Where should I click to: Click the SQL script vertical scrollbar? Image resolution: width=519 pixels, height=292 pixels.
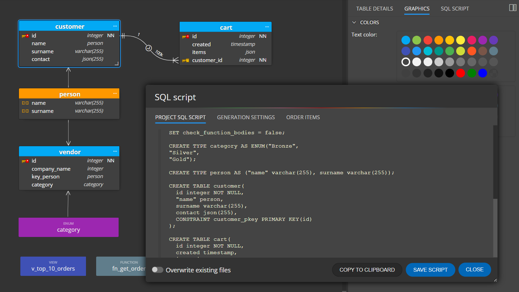coord(495,162)
